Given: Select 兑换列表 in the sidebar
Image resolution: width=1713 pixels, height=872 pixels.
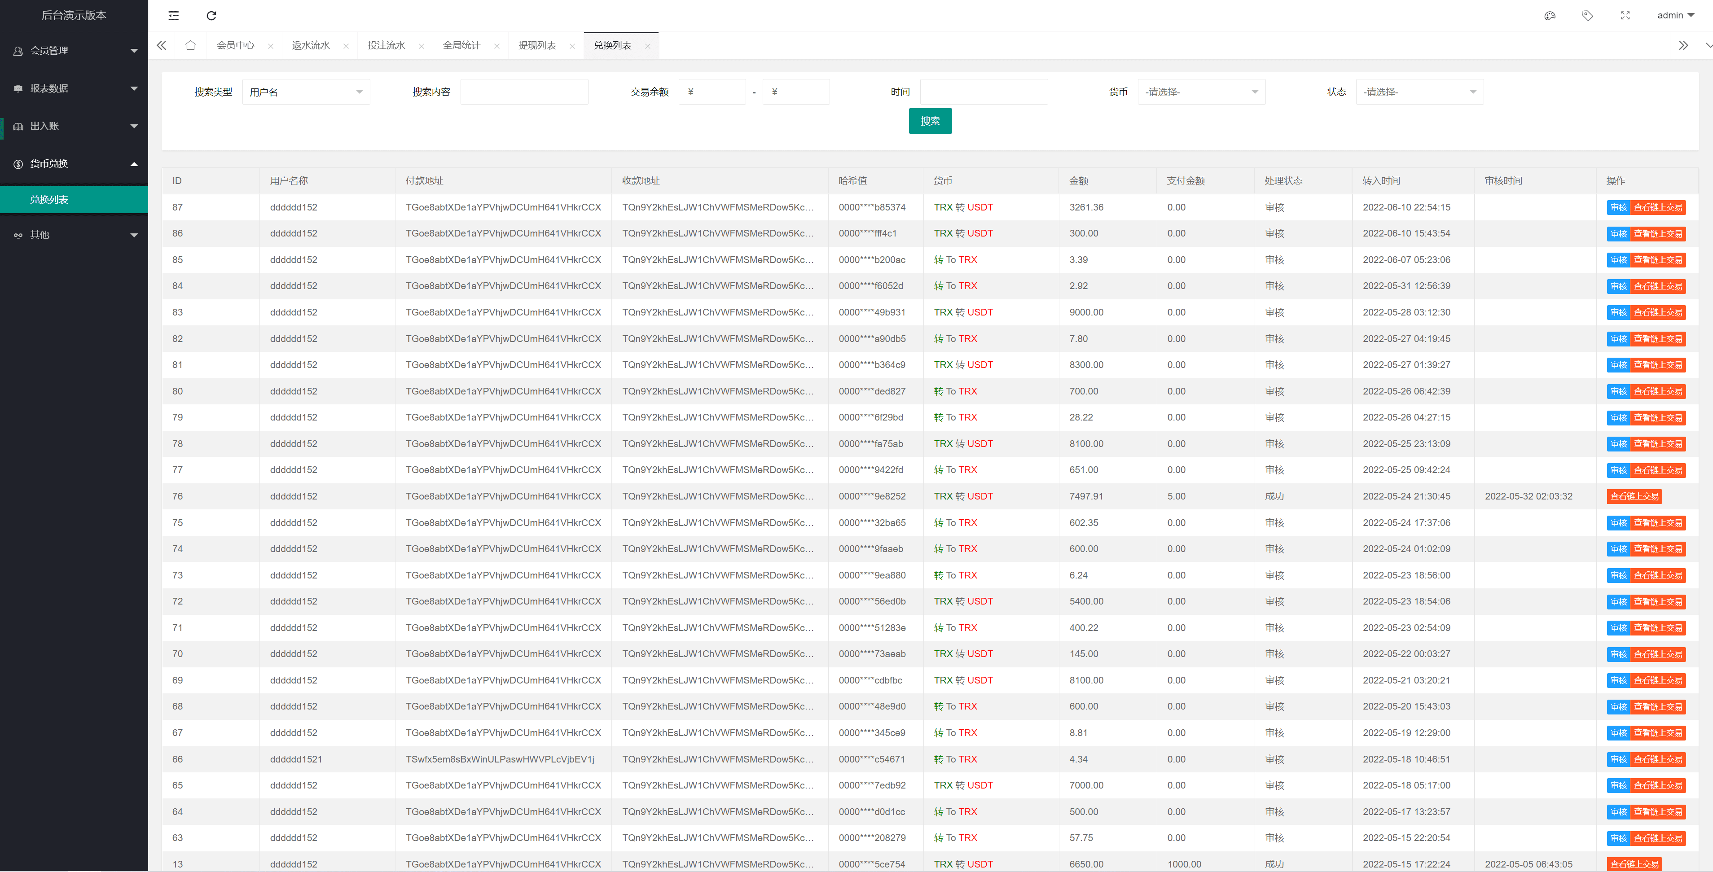Looking at the screenshot, I should pos(49,199).
